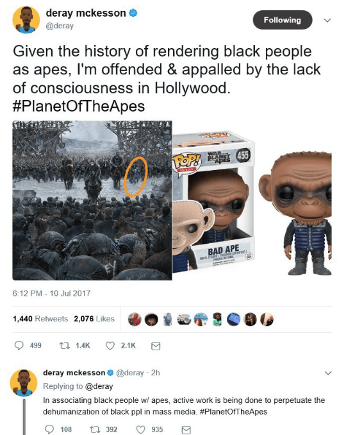
Task: Open deray mckesson's profile avatar at top
Action: point(26,20)
